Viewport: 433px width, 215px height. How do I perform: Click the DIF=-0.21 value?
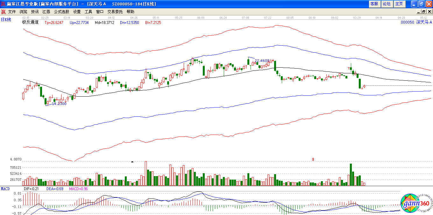coord(31,189)
